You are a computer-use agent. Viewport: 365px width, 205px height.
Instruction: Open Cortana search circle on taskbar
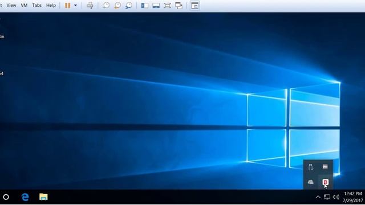6,197
